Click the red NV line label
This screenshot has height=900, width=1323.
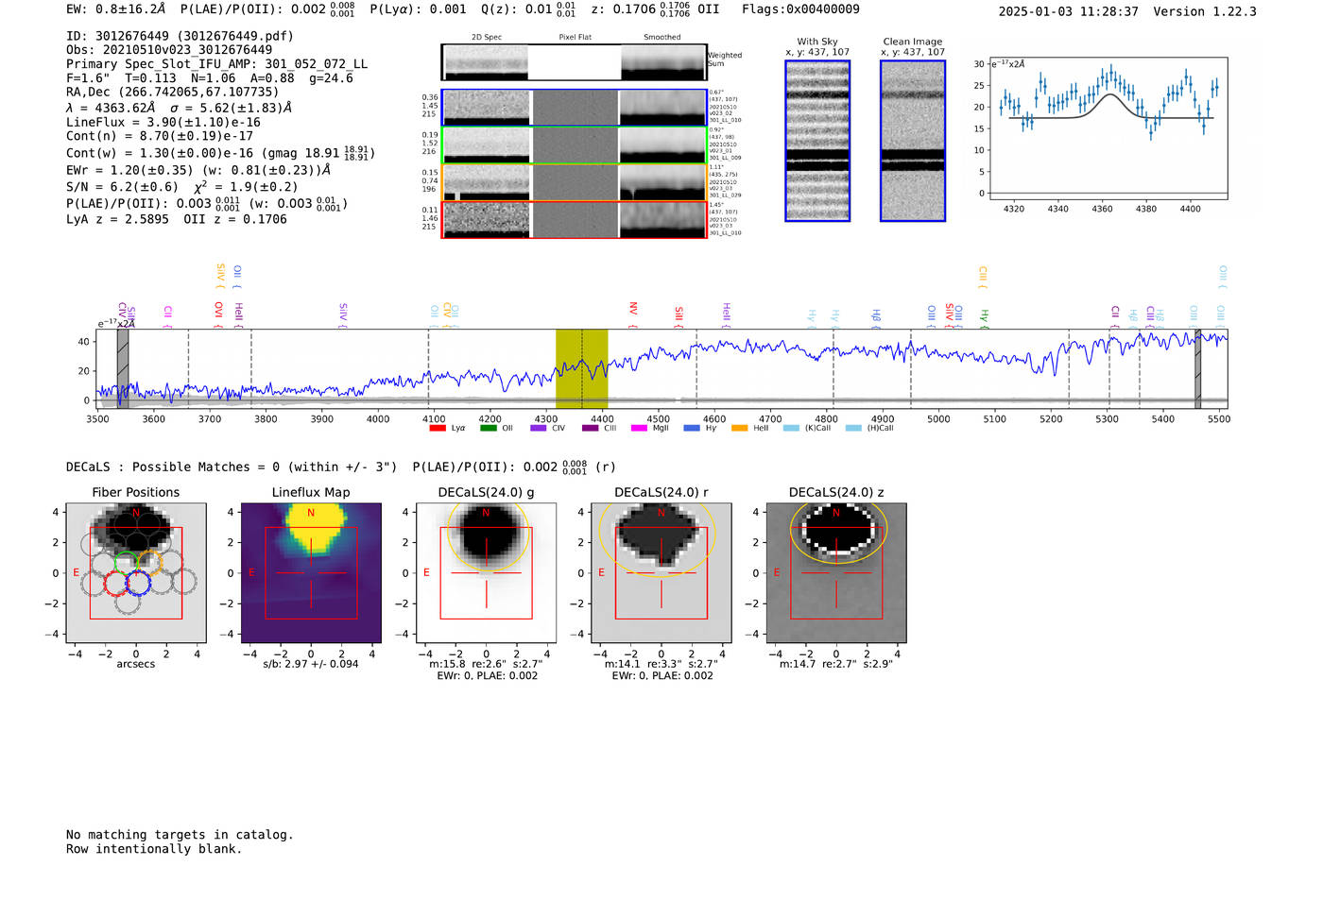(633, 310)
